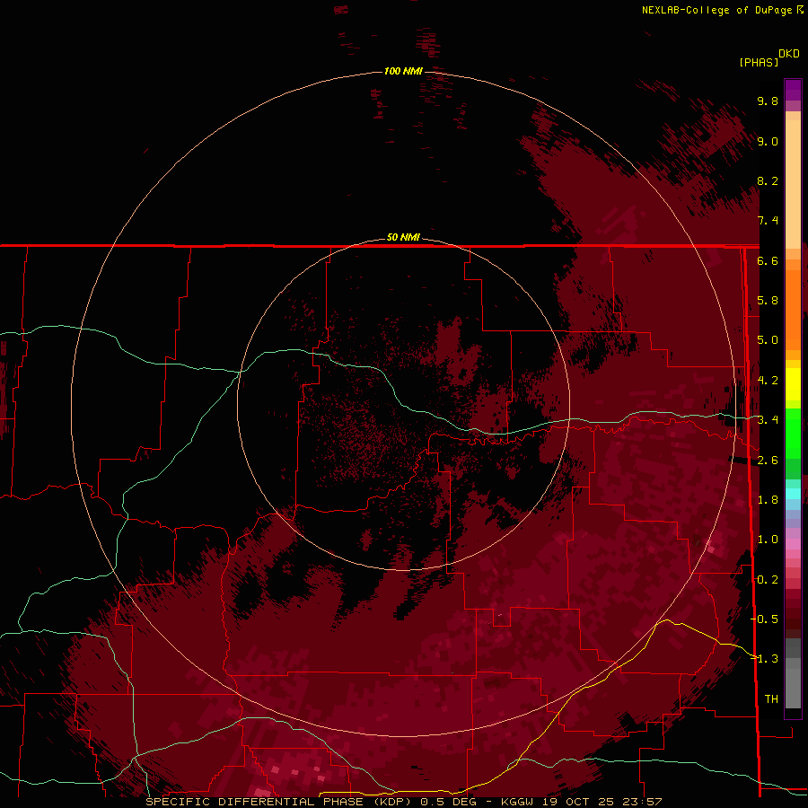This screenshot has width=808, height=808.
Task: Click the 9.8 value on color scale
Action: pyautogui.click(x=768, y=101)
